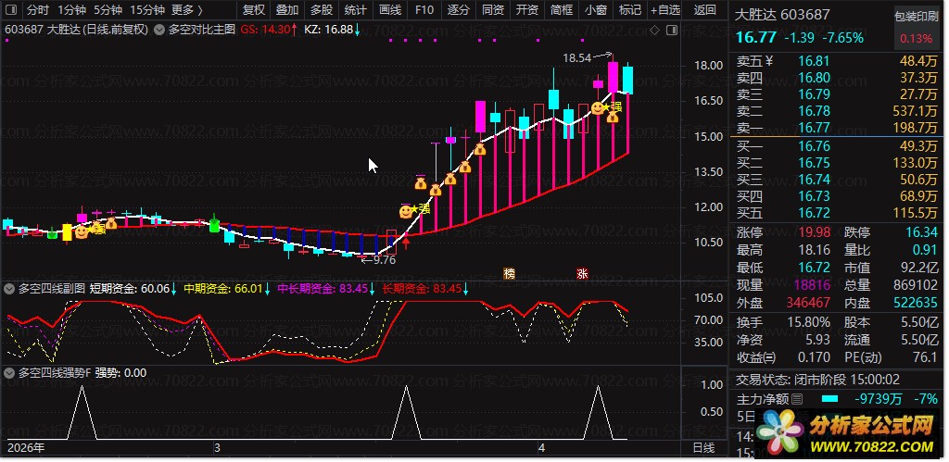Select the 日线 period label at bottom
The width and height of the screenshot is (949, 462).
coord(702,448)
